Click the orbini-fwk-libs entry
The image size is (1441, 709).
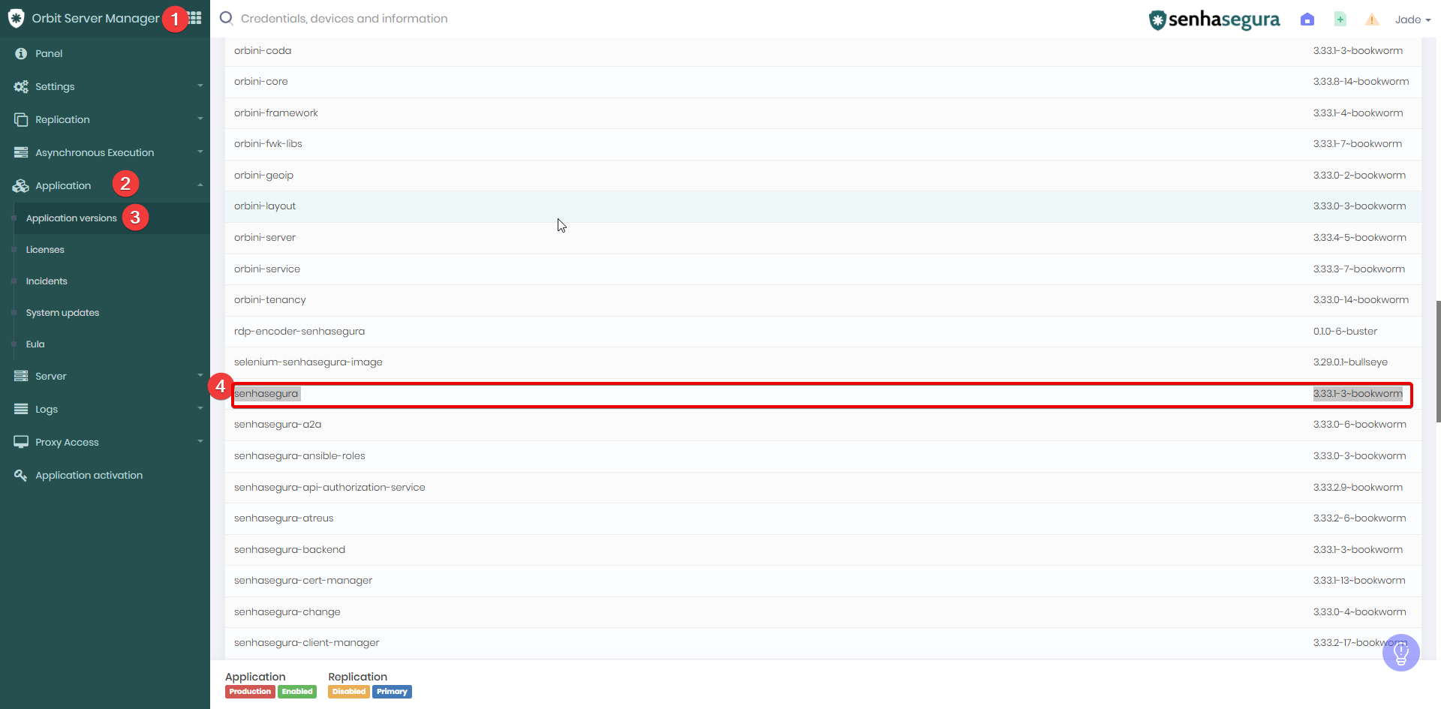268,144
